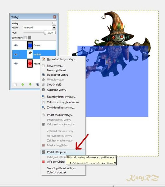This screenshot has width=165, height=187.
Task: Choose Velikost vrstvy dle obrázku
Action: (x=63, y=102)
